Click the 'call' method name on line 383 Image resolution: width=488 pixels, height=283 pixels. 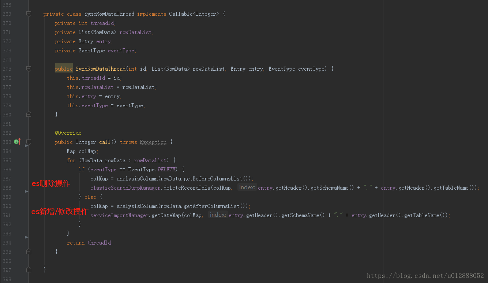point(105,142)
